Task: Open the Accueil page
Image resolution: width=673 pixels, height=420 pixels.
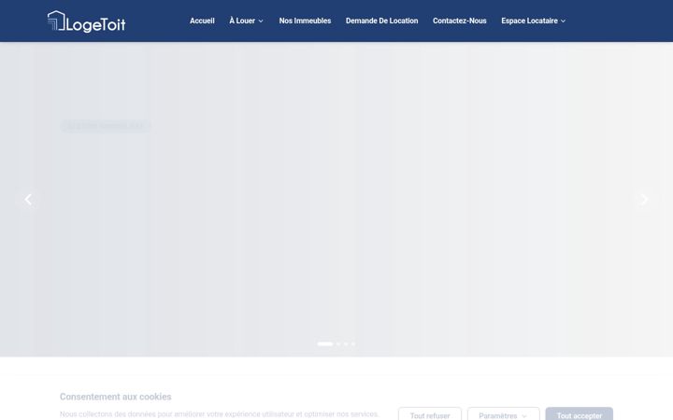Action: [202, 21]
